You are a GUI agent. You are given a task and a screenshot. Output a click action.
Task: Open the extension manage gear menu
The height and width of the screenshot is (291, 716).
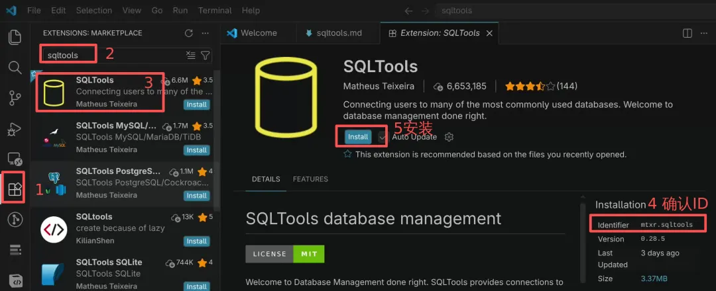[x=449, y=137]
